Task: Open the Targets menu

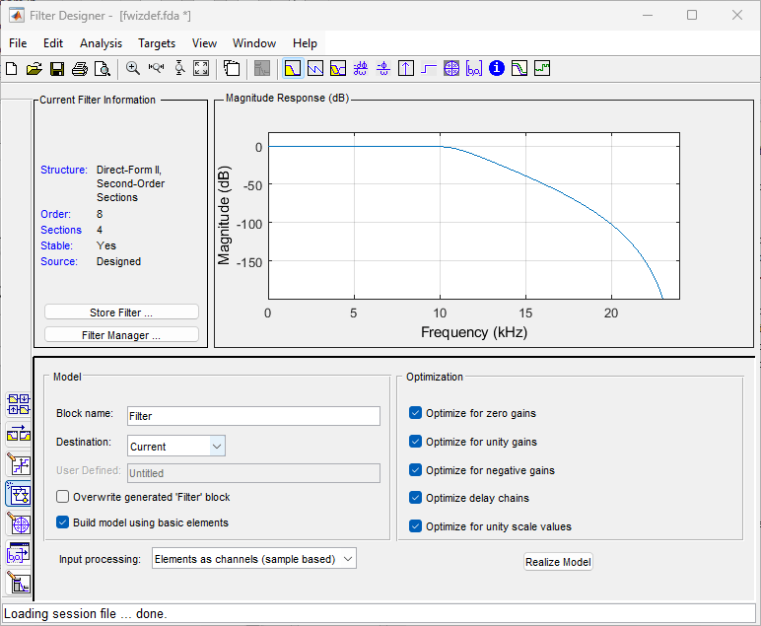Action: (157, 43)
